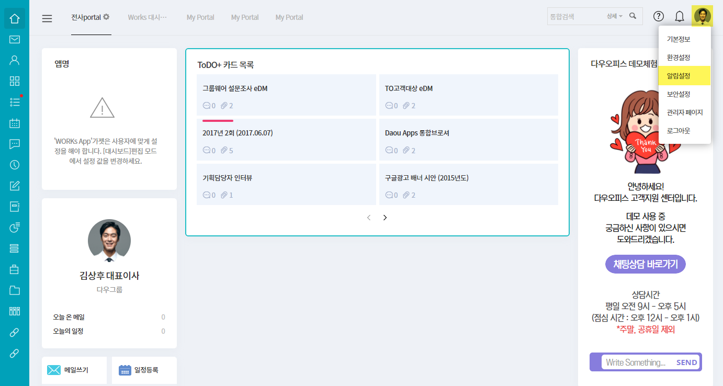Click the 통합검색 search field
The height and width of the screenshot is (386, 723).
[x=574, y=17]
